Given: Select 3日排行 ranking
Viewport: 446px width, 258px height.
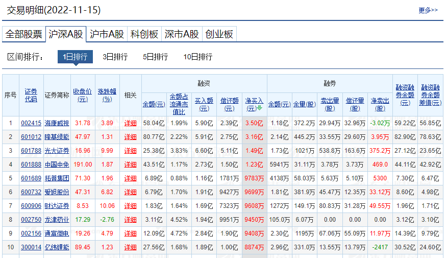Looking at the screenshot, I should click(x=115, y=57).
